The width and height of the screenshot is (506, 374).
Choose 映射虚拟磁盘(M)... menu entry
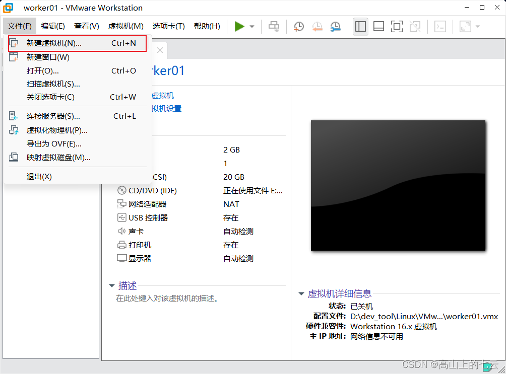(78, 158)
